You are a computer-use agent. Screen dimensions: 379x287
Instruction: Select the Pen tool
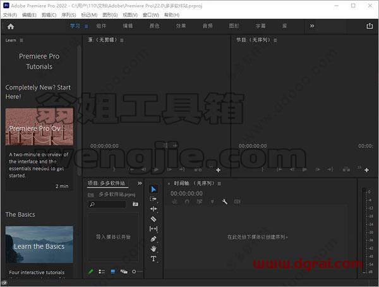coord(153,239)
